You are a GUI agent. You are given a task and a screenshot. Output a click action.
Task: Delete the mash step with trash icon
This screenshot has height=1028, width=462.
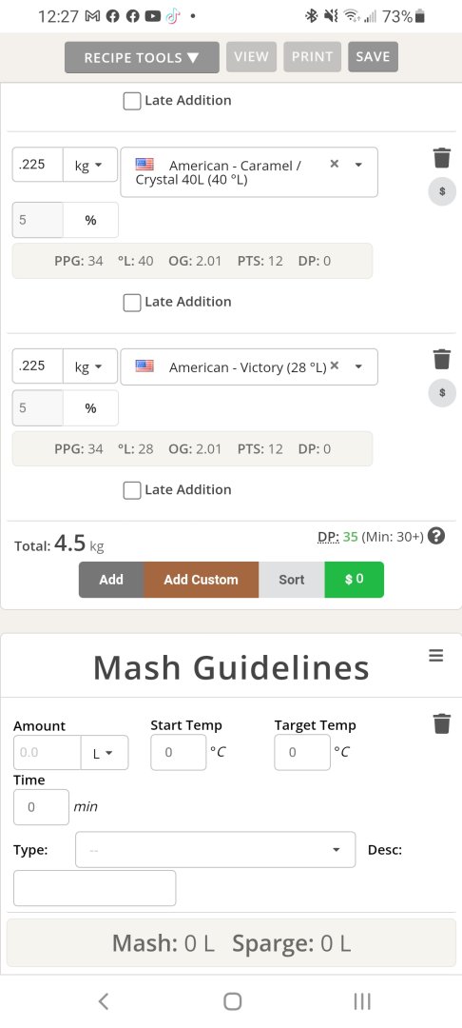click(442, 723)
